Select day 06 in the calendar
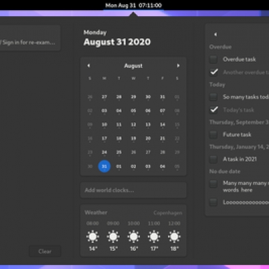The height and width of the screenshot is (269, 269). pyautogui.click(x=148, y=111)
